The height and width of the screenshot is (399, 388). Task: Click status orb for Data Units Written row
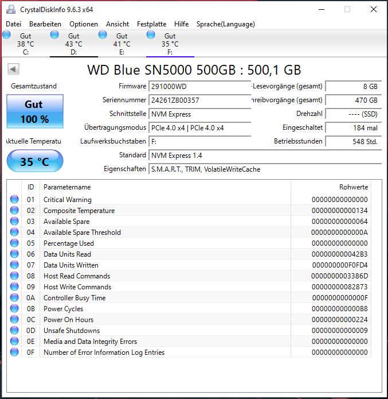(x=14, y=265)
